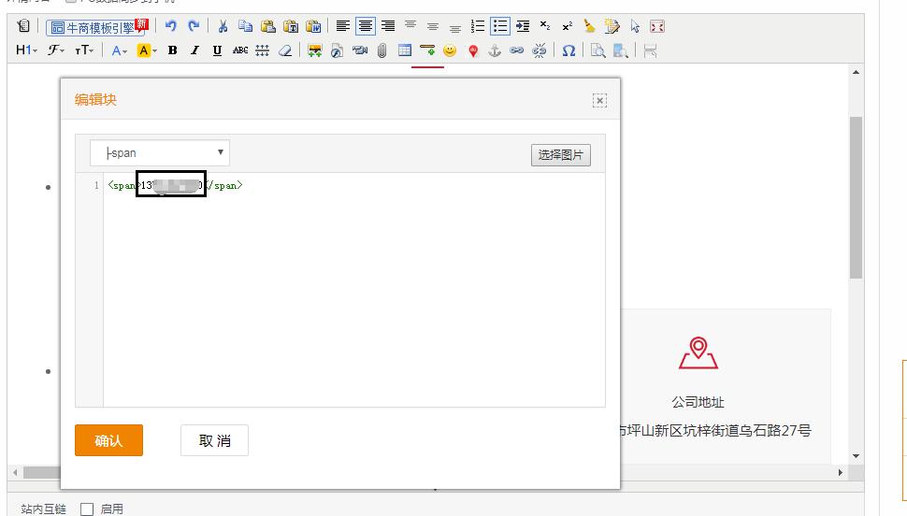Remove hyperlink with unlink icon
Screen dimensions: 907x516
point(540,50)
